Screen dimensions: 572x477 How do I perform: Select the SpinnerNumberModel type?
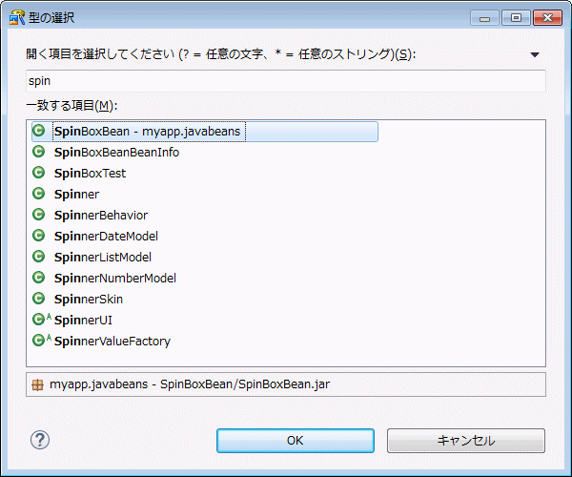[115, 279]
